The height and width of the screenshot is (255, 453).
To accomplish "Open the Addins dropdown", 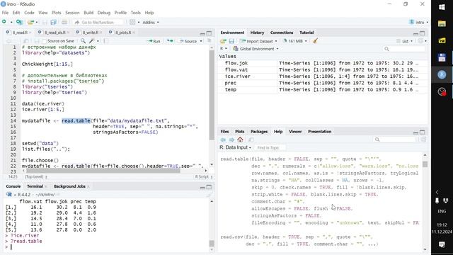I will 151,22.
